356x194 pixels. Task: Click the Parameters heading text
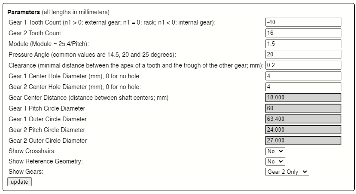point(24,12)
